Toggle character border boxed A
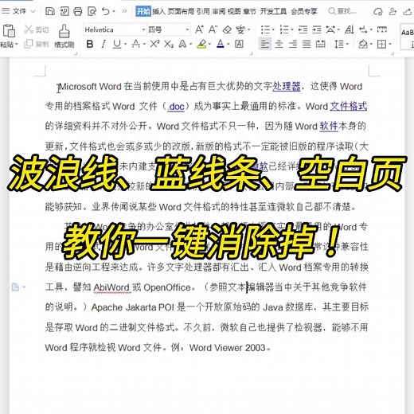The width and height of the screenshot is (414, 414). [239, 44]
